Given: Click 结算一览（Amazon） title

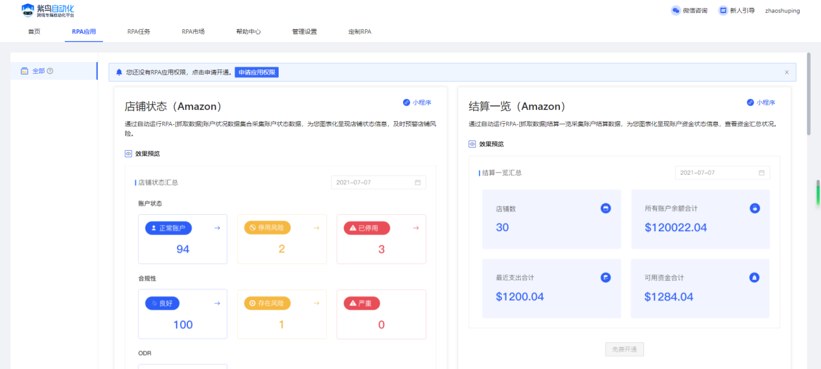Looking at the screenshot, I should coord(518,107).
